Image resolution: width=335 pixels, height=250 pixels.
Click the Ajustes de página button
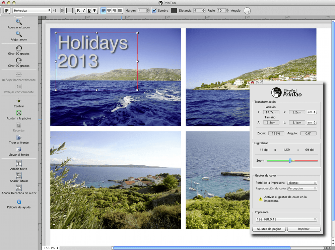pos(269,229)
